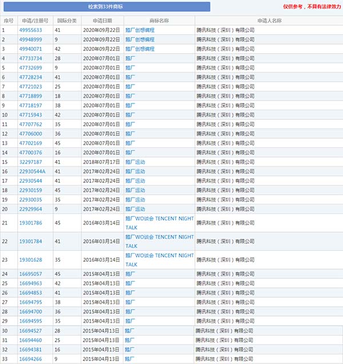Open trademark name link in row 1
The image size is (343, 364).
coord(140,30)
